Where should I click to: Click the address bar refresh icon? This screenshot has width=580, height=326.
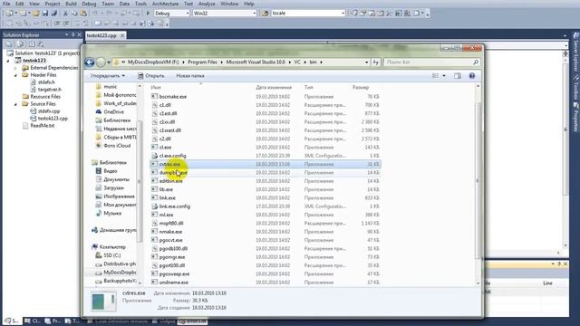(x=376, y=62)
